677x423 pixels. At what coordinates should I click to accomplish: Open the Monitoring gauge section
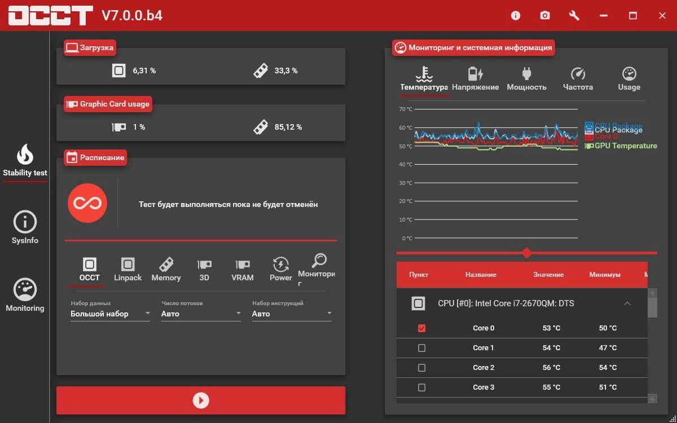pyautogui.click(x=25, y=295)
